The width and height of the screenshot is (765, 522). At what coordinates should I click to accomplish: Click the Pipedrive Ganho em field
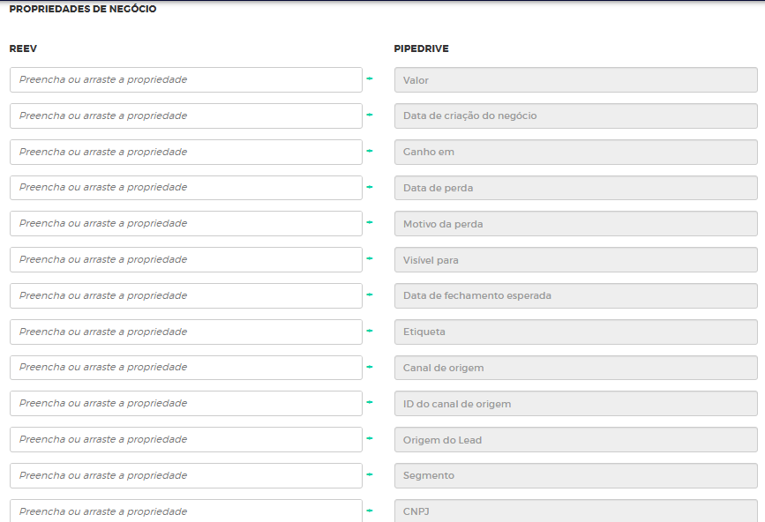click(x=575, y=152)
